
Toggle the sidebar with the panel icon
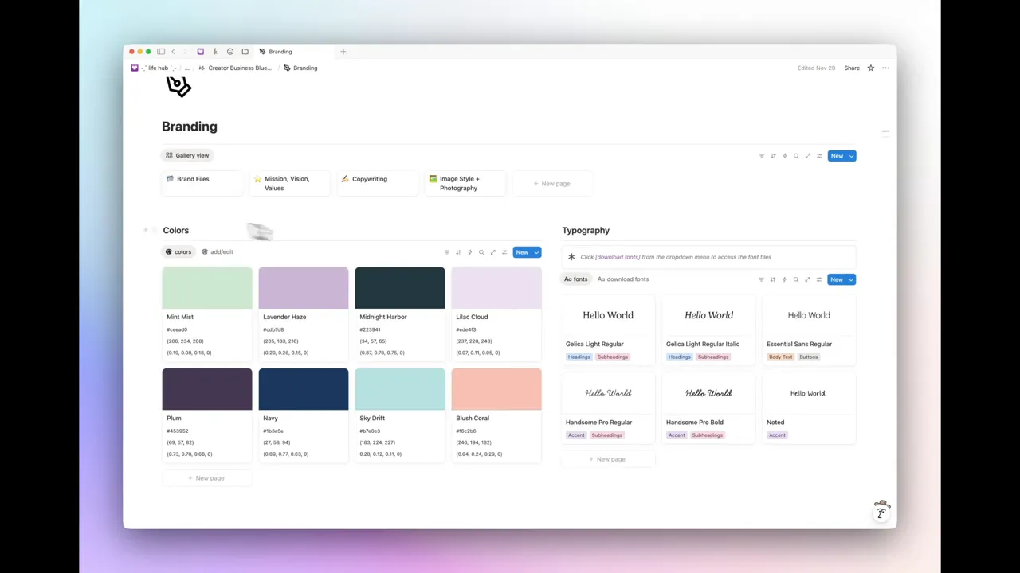(x=161, y=51)
